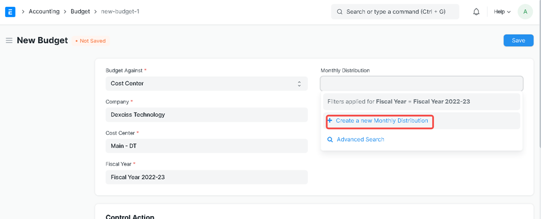Open the Budget Against dropdown
This screenshot has width=541, height=219.
tap(206, 84)
